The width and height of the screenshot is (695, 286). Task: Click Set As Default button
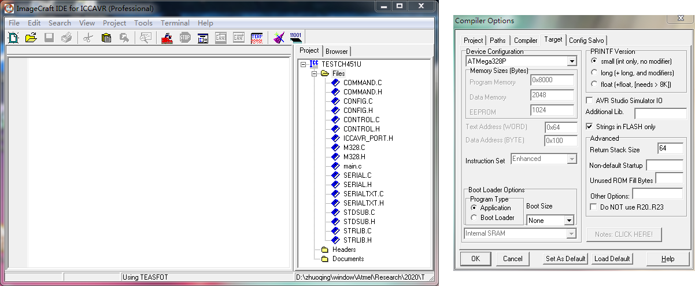565,259
